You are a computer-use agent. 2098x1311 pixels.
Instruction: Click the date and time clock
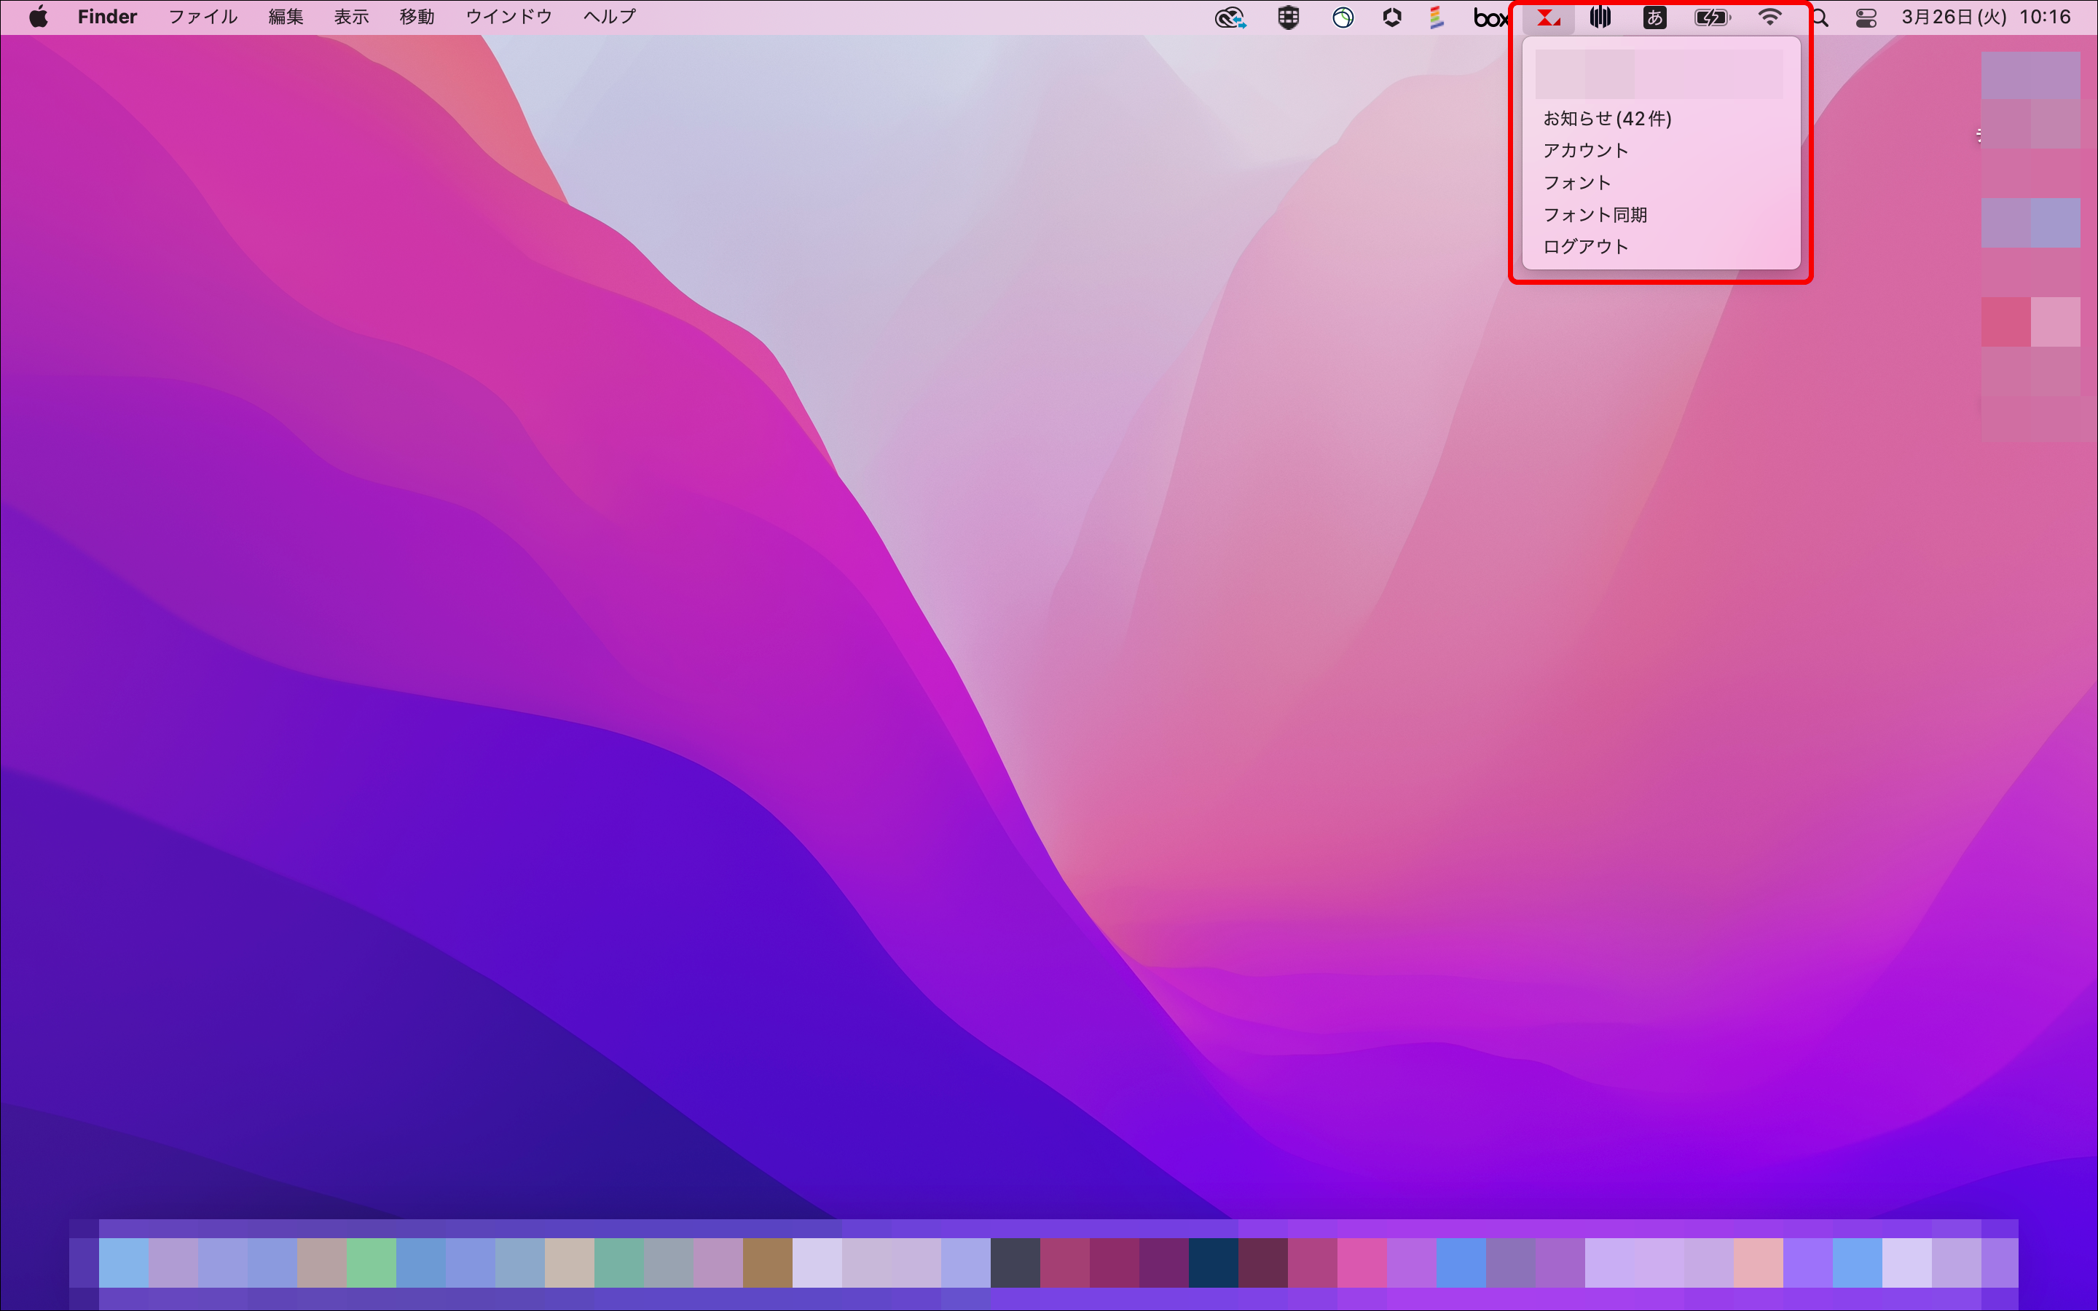(1985, 17)
